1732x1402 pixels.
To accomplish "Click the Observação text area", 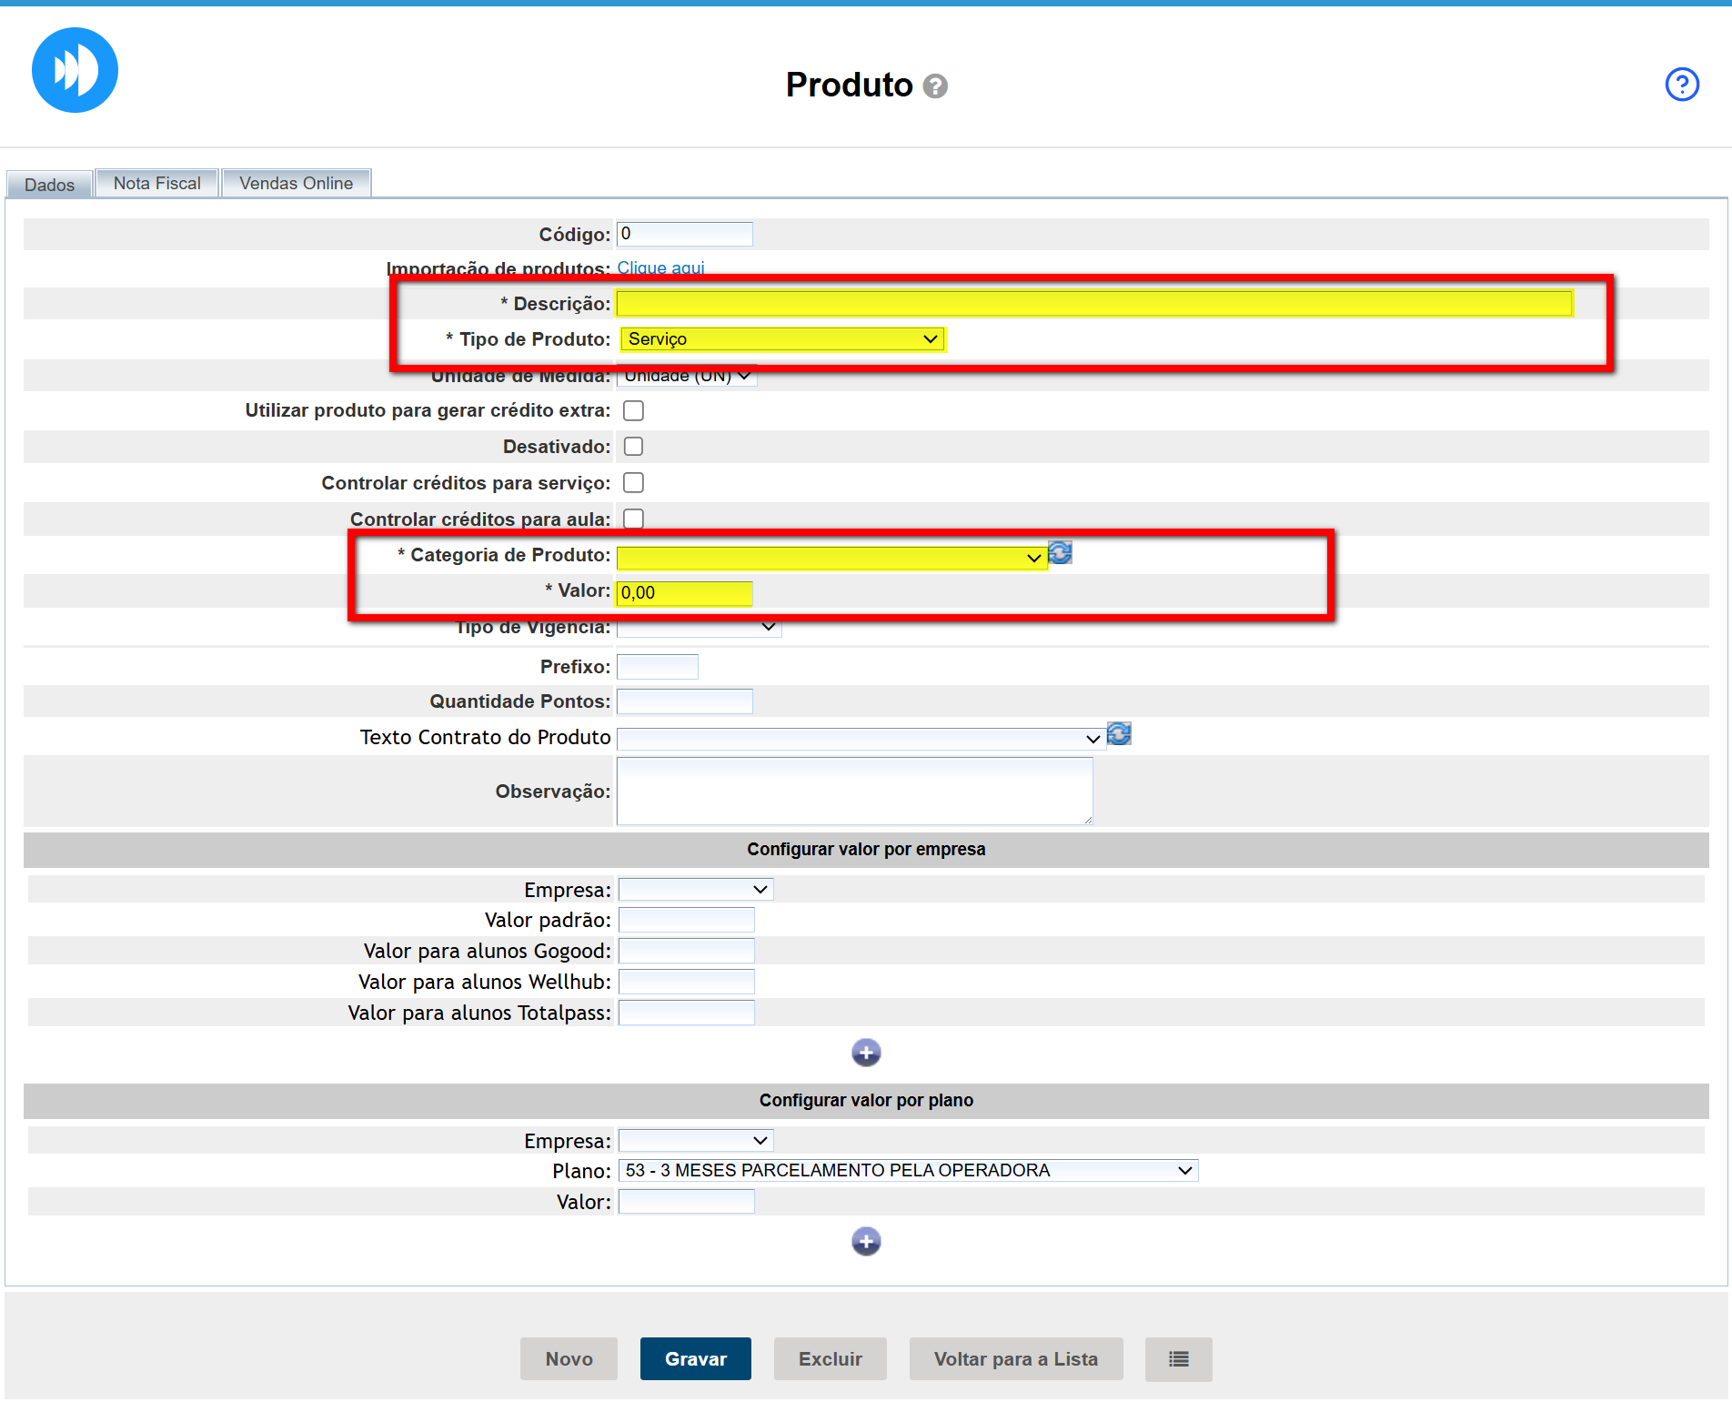I will (x=854, y=792).
